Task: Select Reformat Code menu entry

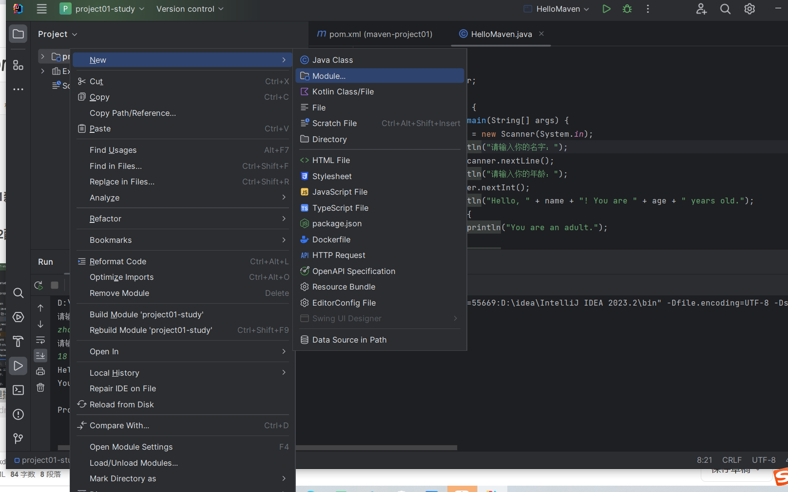Action: pos(184,261)
